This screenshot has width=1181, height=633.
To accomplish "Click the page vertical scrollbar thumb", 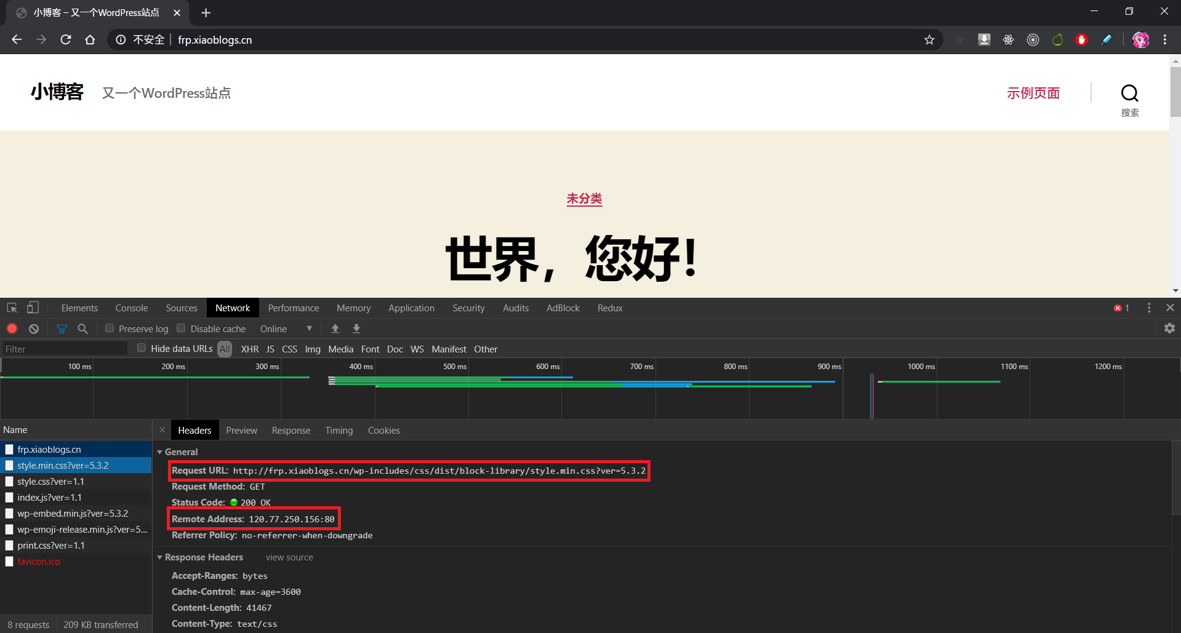I will tap(1175, 92).
